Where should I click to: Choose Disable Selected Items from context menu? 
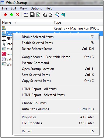tap(56, 37)
